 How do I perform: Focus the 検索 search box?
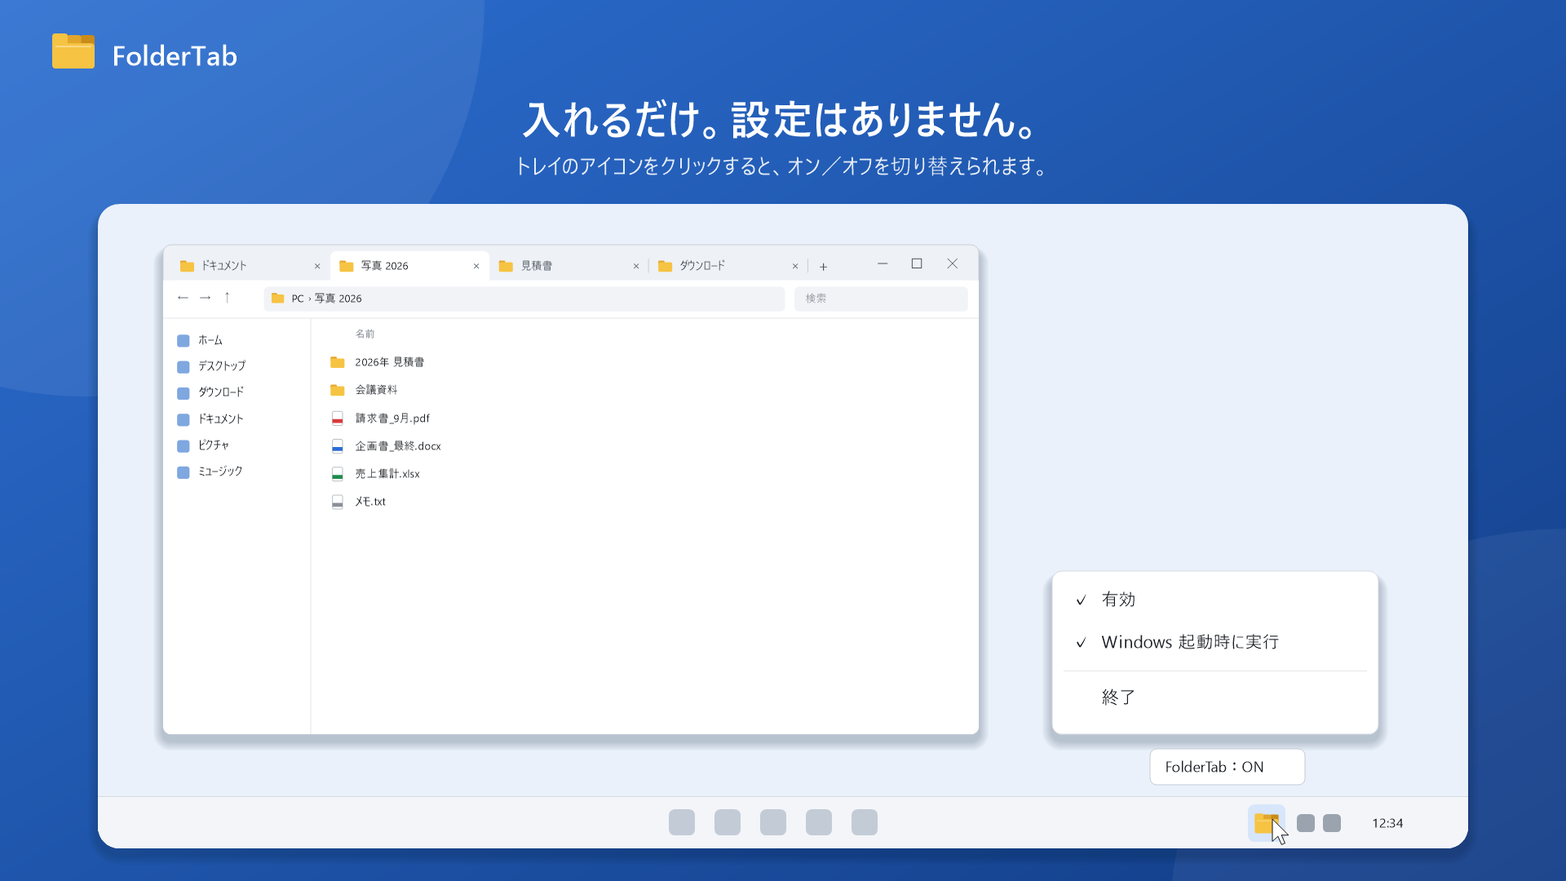881,299
